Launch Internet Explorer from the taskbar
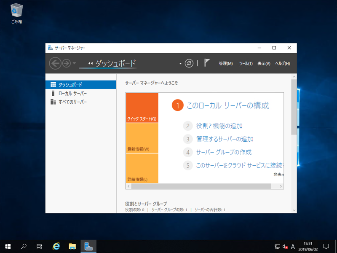Image resolution: width=337 pixels, height=253 pixels. coord(56,246)
